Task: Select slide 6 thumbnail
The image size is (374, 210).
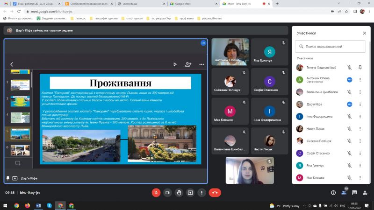Action: pos(20,150)
